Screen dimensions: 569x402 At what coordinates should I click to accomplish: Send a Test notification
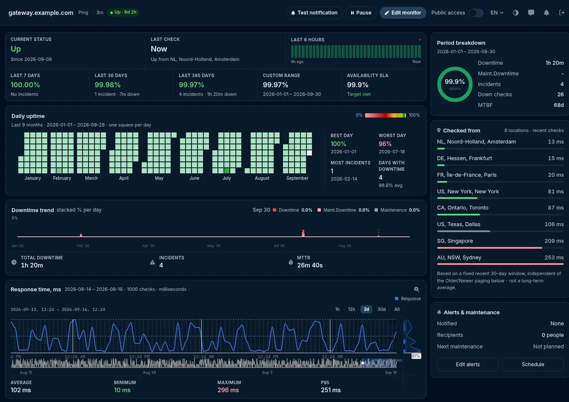314,13
